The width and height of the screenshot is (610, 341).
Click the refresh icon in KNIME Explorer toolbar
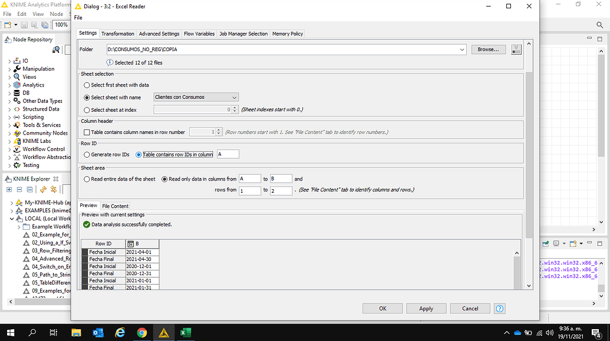coord(42,189)
